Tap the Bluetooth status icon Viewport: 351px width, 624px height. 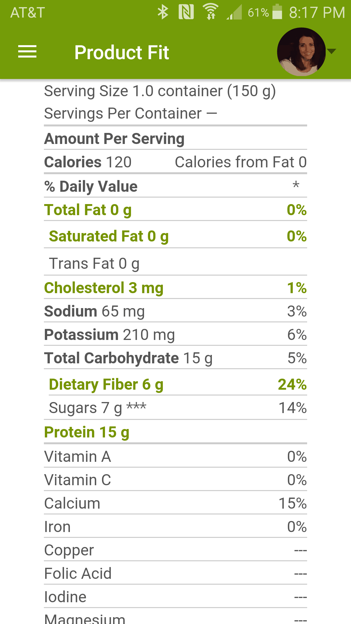163,12
